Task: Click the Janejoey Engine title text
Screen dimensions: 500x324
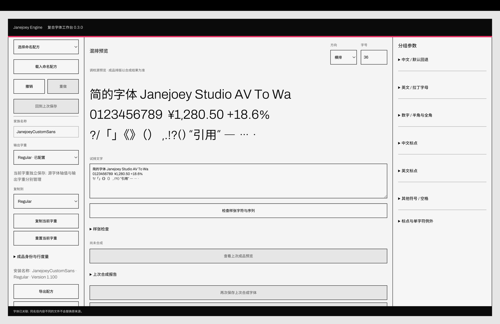Action: (x=28, y=27)
